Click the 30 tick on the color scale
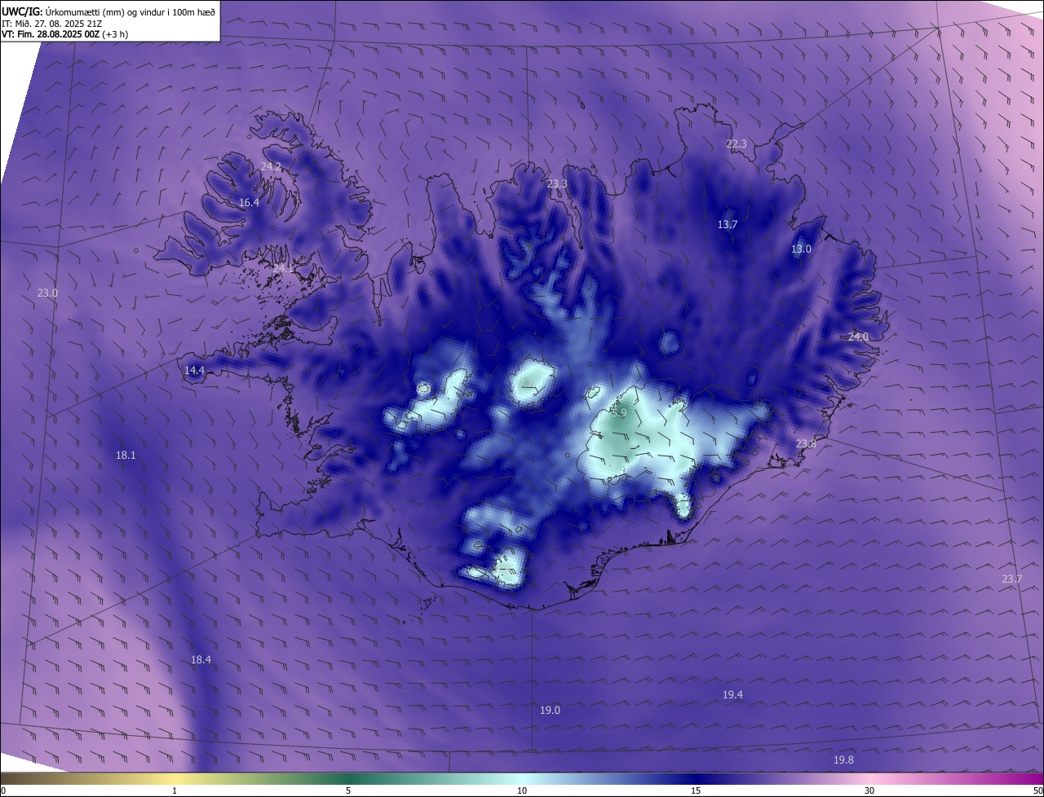 coord(869,790)
